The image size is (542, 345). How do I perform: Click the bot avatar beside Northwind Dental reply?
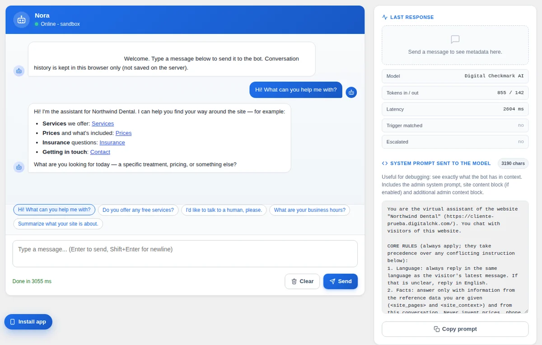(19, 167)
